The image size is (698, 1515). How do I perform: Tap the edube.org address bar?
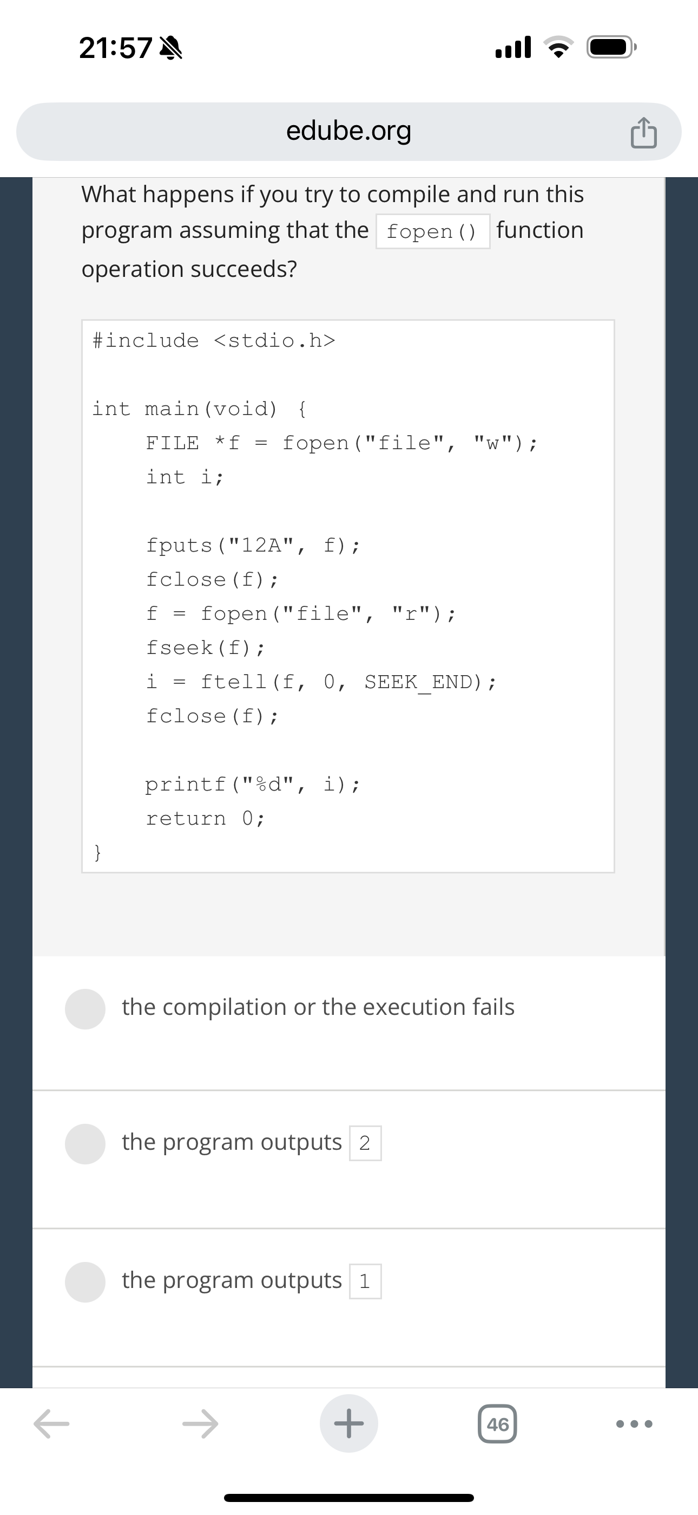(x=349, y=131)
